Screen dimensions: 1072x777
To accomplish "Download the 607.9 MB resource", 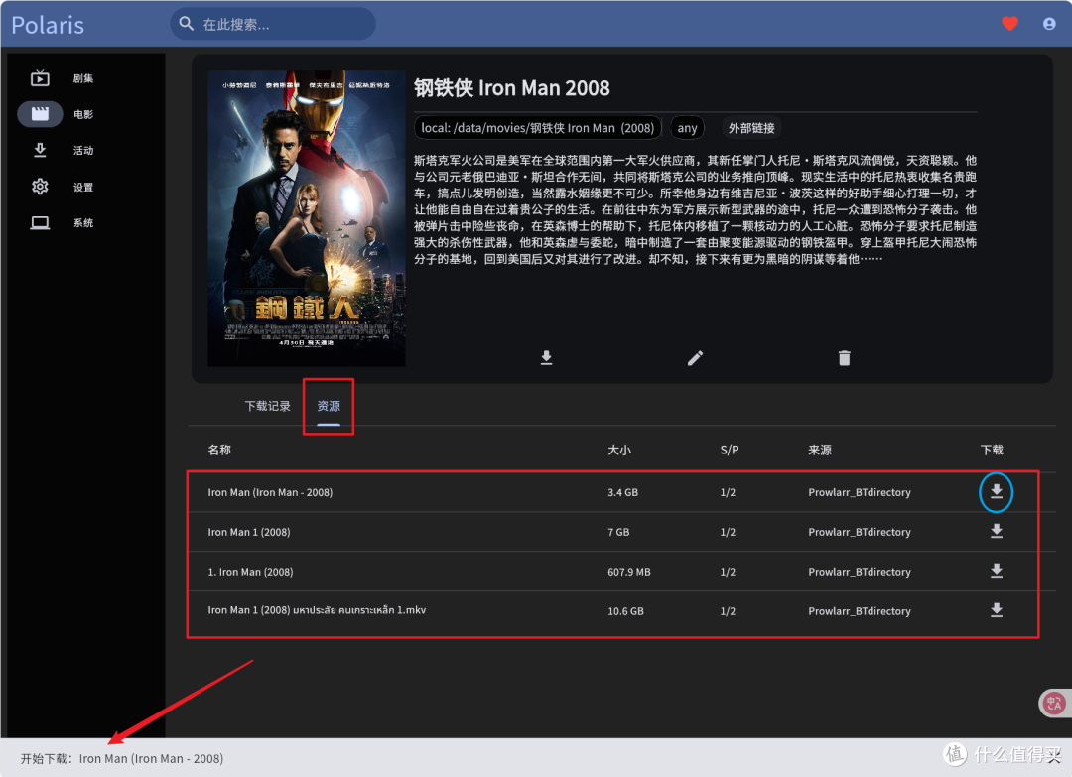I will point(997,571).
